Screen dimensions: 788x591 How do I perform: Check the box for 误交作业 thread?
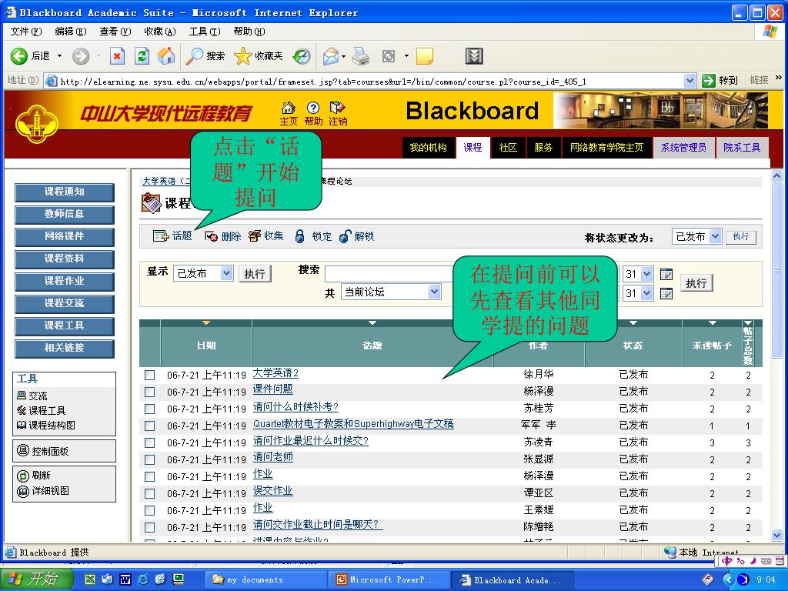click(150, 493)
